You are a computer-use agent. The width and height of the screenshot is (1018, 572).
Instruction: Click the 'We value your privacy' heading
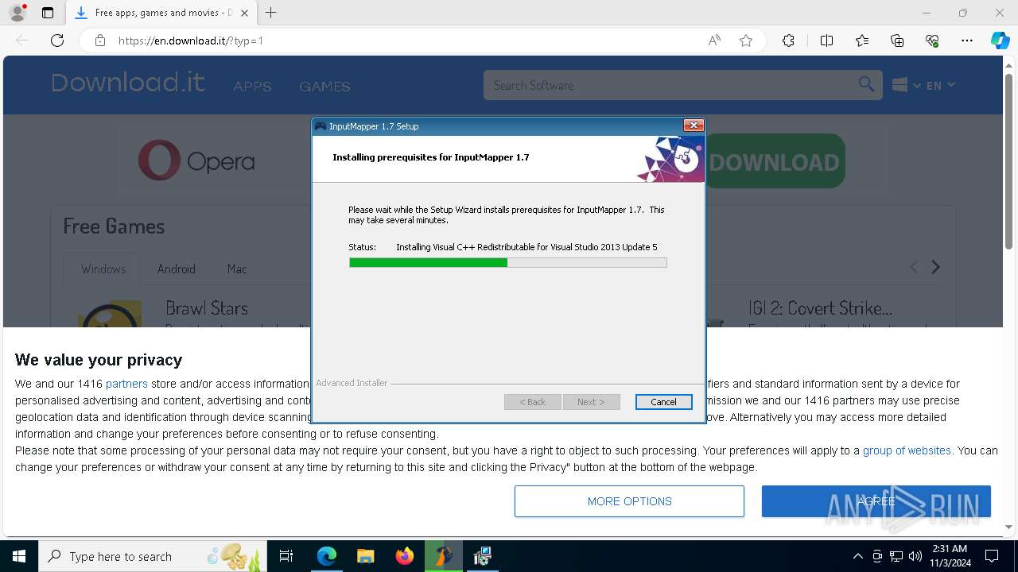coord(99,360)
